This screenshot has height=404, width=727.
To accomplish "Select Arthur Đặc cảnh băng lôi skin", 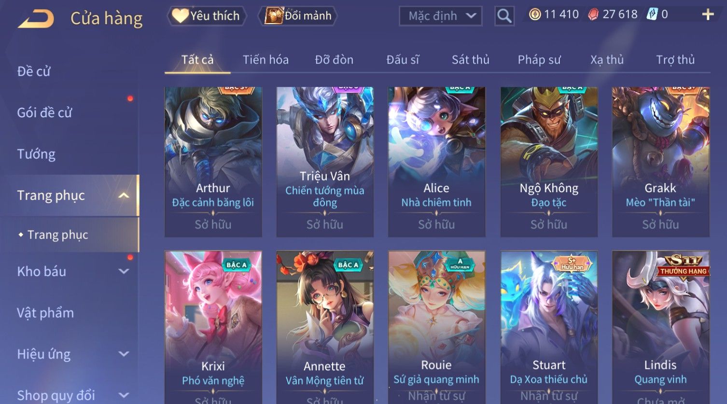I will [213, 162].
